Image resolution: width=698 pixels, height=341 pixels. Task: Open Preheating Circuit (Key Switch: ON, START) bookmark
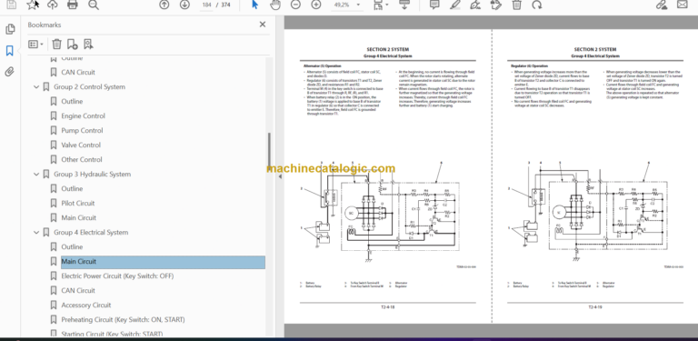point(123,320)
